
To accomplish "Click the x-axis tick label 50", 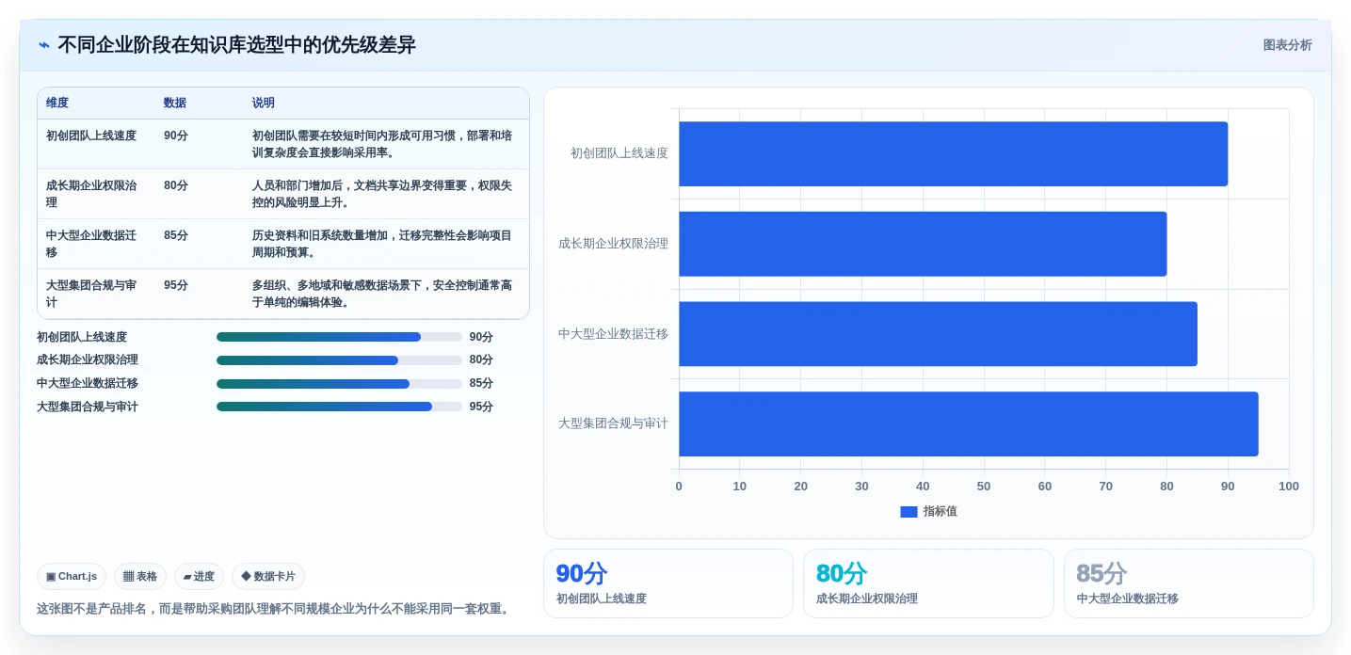I will coord(984,487).
